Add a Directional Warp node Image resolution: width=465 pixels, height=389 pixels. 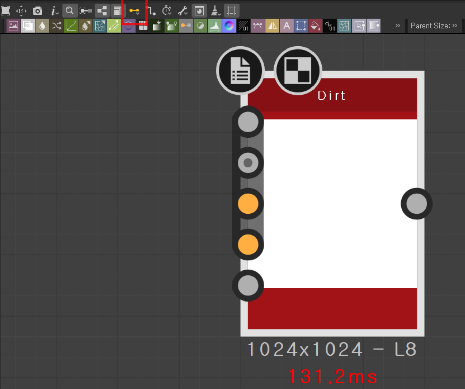(x=100, y=26)
